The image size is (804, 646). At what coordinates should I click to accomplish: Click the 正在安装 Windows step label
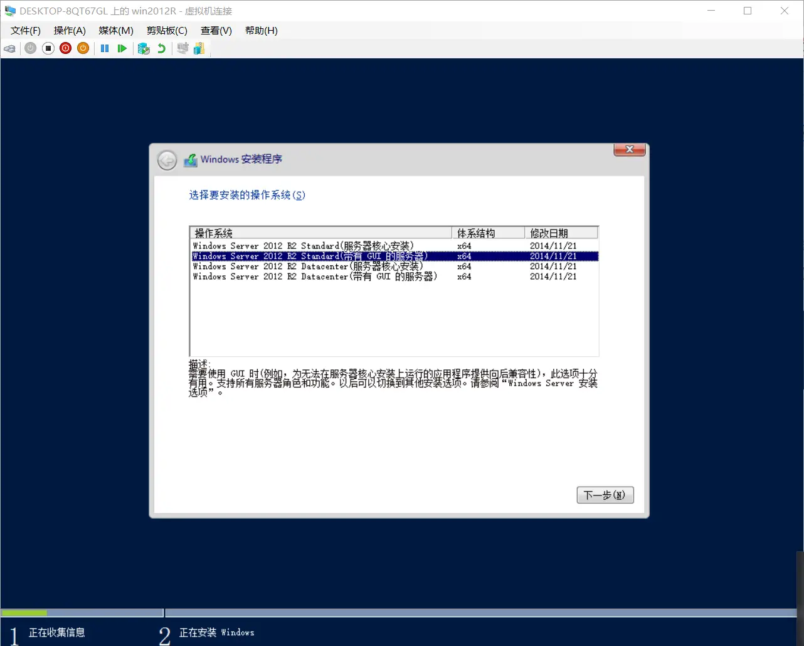click(x=217, y=632)
